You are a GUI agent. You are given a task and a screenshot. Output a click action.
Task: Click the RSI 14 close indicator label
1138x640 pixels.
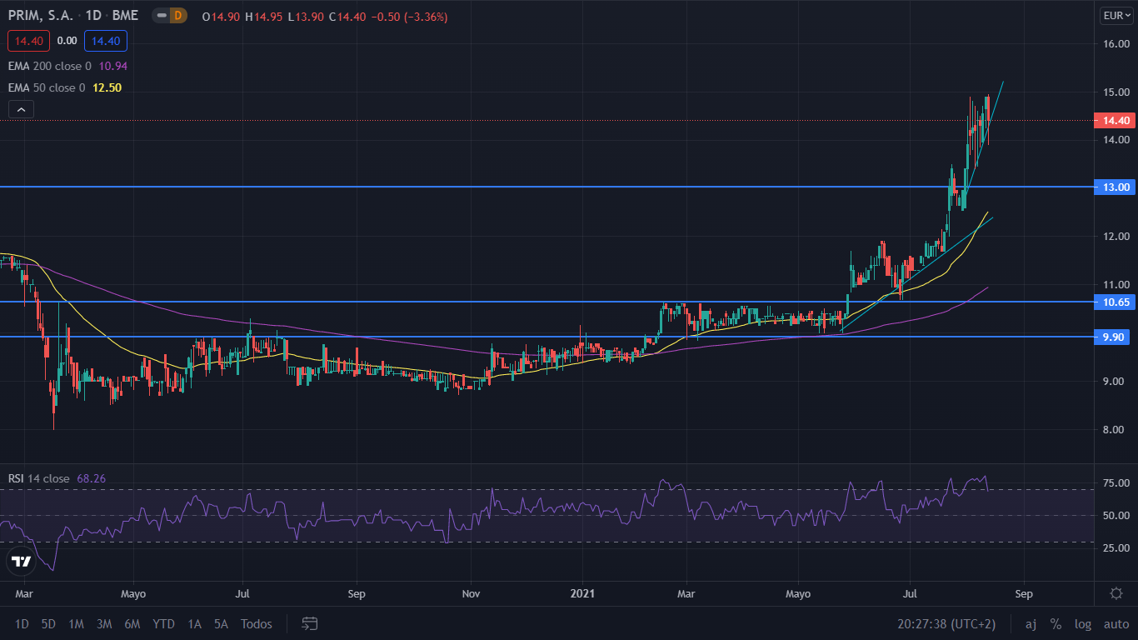tap(38, 478)
